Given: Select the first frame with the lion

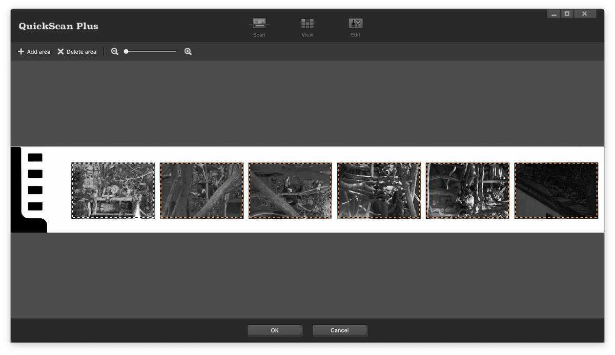Looking at the screenshot, I should coord(113,191).
